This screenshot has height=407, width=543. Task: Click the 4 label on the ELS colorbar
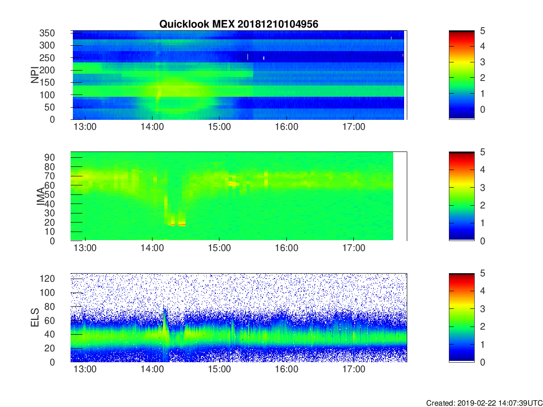pos(483,291)
